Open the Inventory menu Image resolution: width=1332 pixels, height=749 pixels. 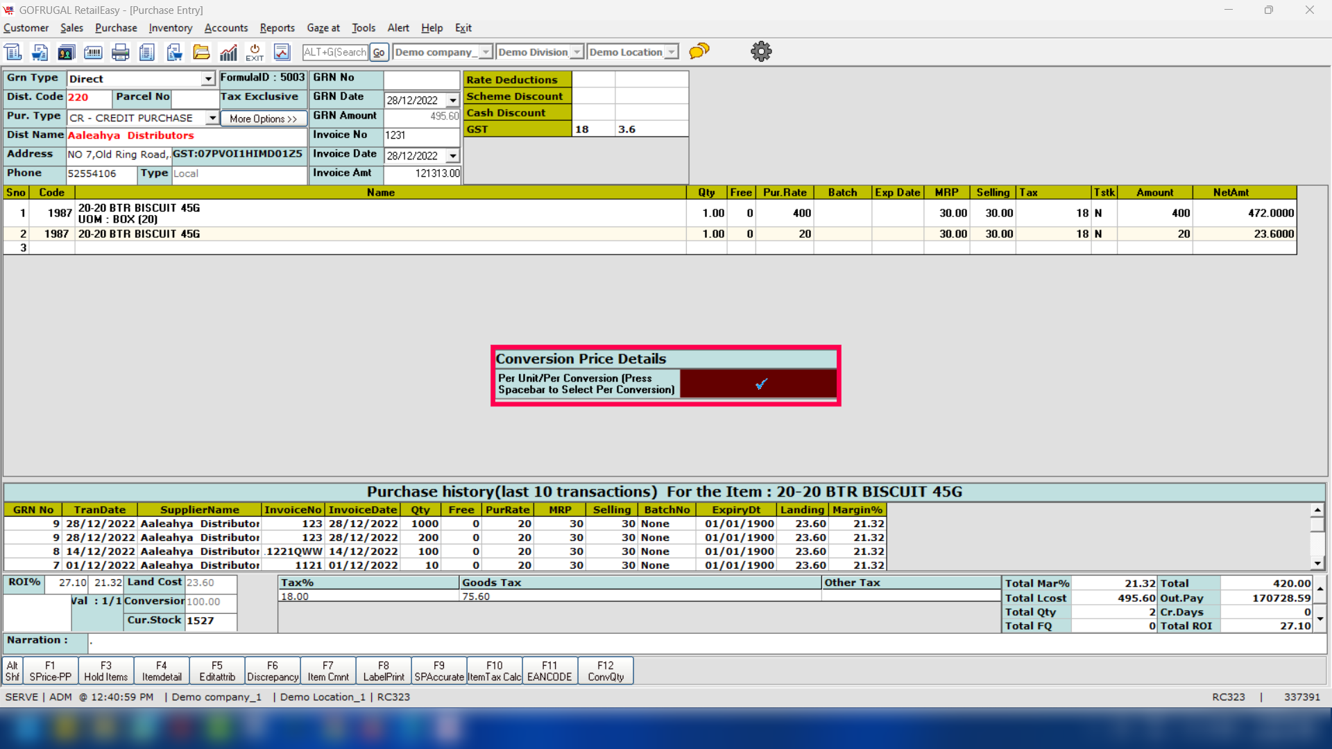(170, 28)
